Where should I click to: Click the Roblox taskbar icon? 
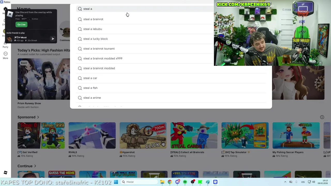pyautogui.click(x=215, y=182)
